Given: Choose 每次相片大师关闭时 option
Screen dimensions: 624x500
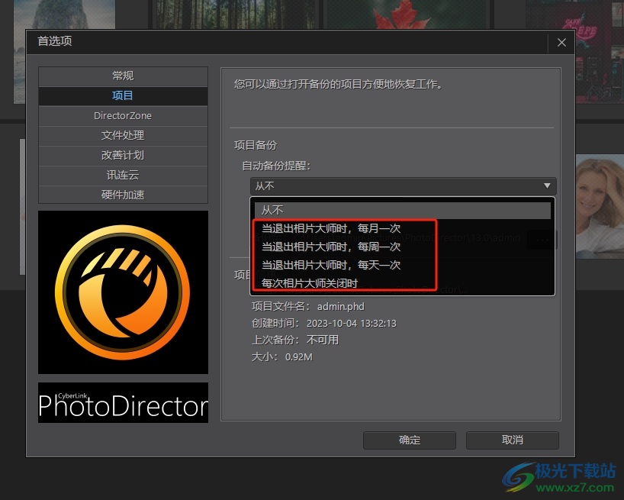Looking at the screenshot, I should coord(309,283).
